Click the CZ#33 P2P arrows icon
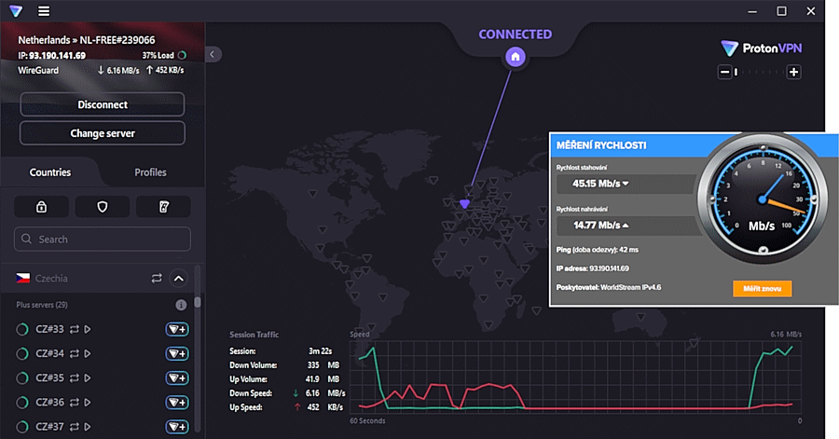 [75, 329]
